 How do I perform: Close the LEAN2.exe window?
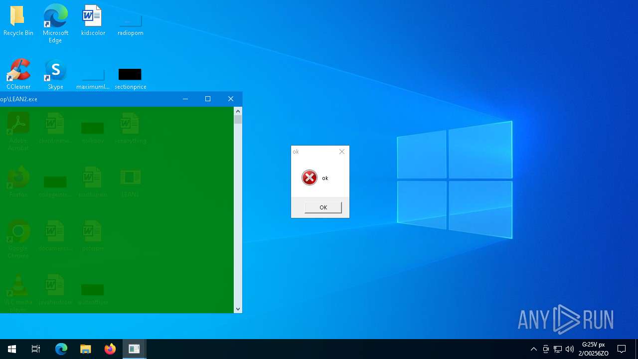231,99
